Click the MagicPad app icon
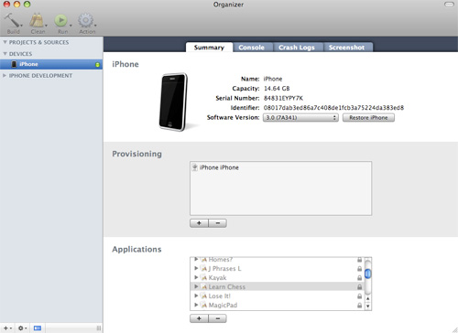 tap(203, 305)
